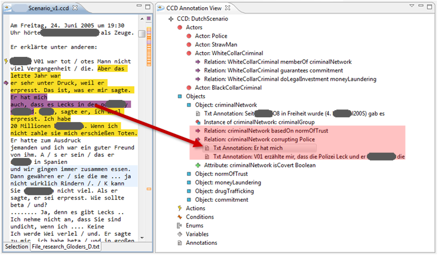Maximize the CCD Annotation View panel
438x255 pixels.
pyautogui.click(x=430, y=7)
